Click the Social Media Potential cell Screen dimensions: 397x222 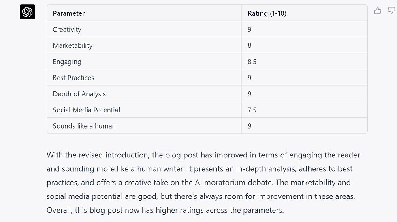(86, 110)
